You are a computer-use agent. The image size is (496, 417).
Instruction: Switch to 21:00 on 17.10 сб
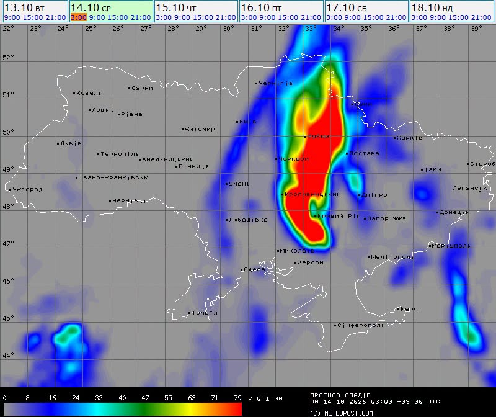(396, 17)
